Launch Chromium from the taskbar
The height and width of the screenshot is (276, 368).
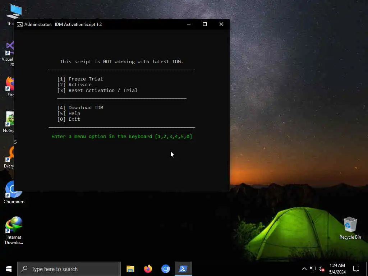pyautogui.click(x=165, y=269)
